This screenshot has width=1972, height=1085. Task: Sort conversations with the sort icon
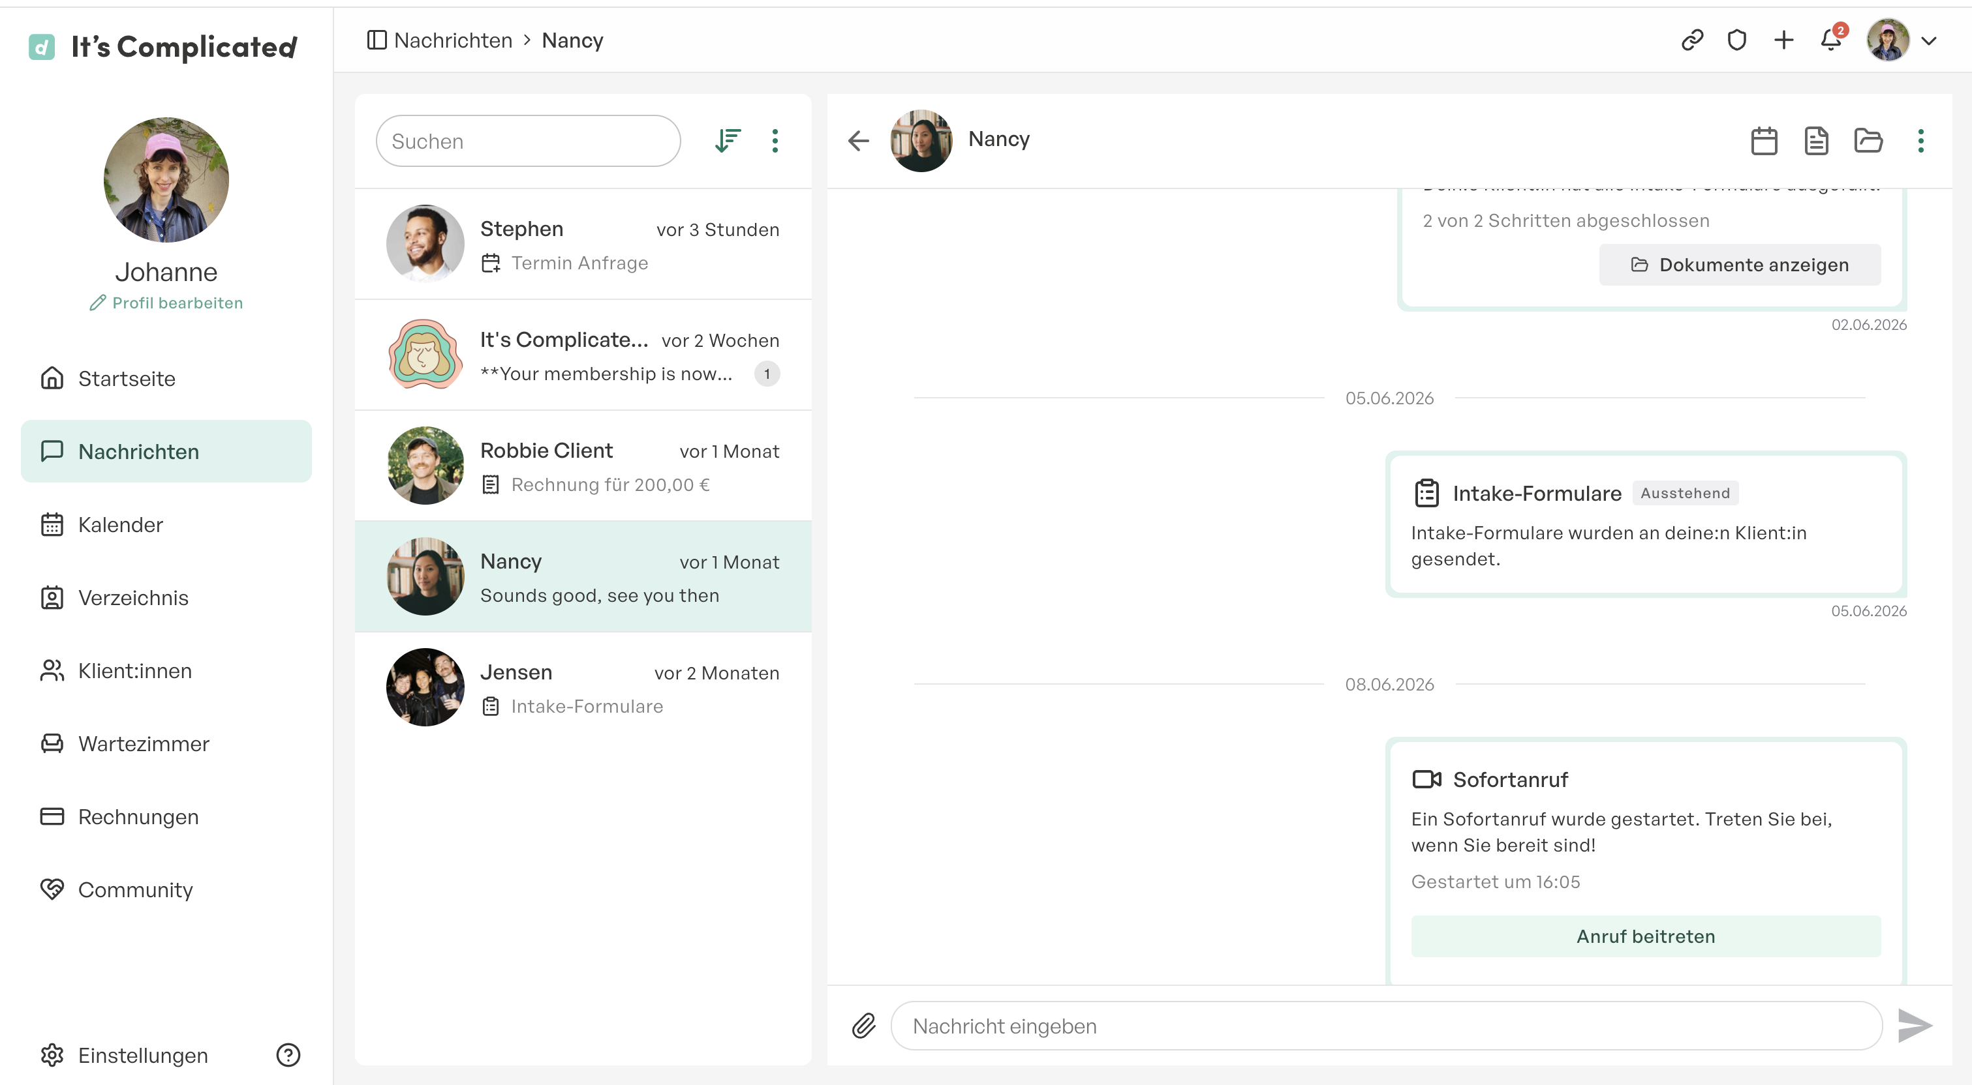(x=727, y=141)
